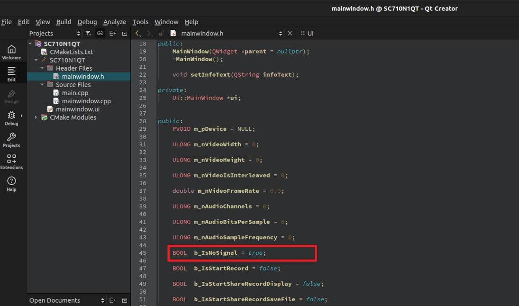
Task: Click the filter tree icon in Projects panel
Action: click(88, 33)
